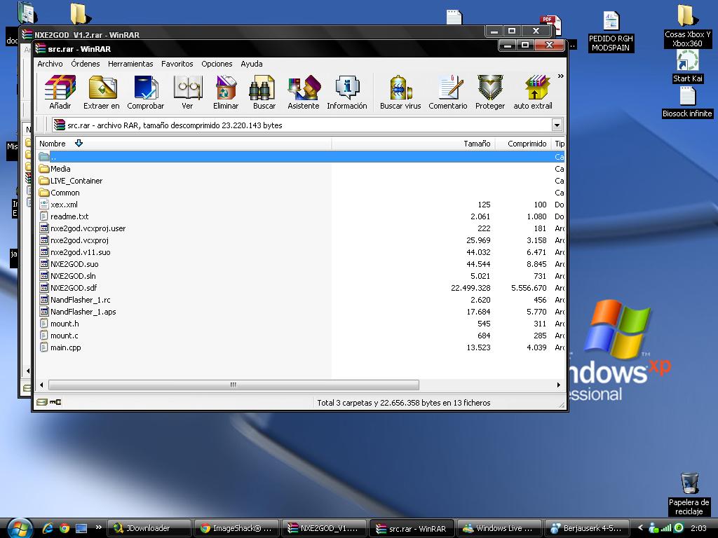This screenshot has height=538, width=718.
Task: Open the Herramientas menu
Action: (x=130, y=64)
